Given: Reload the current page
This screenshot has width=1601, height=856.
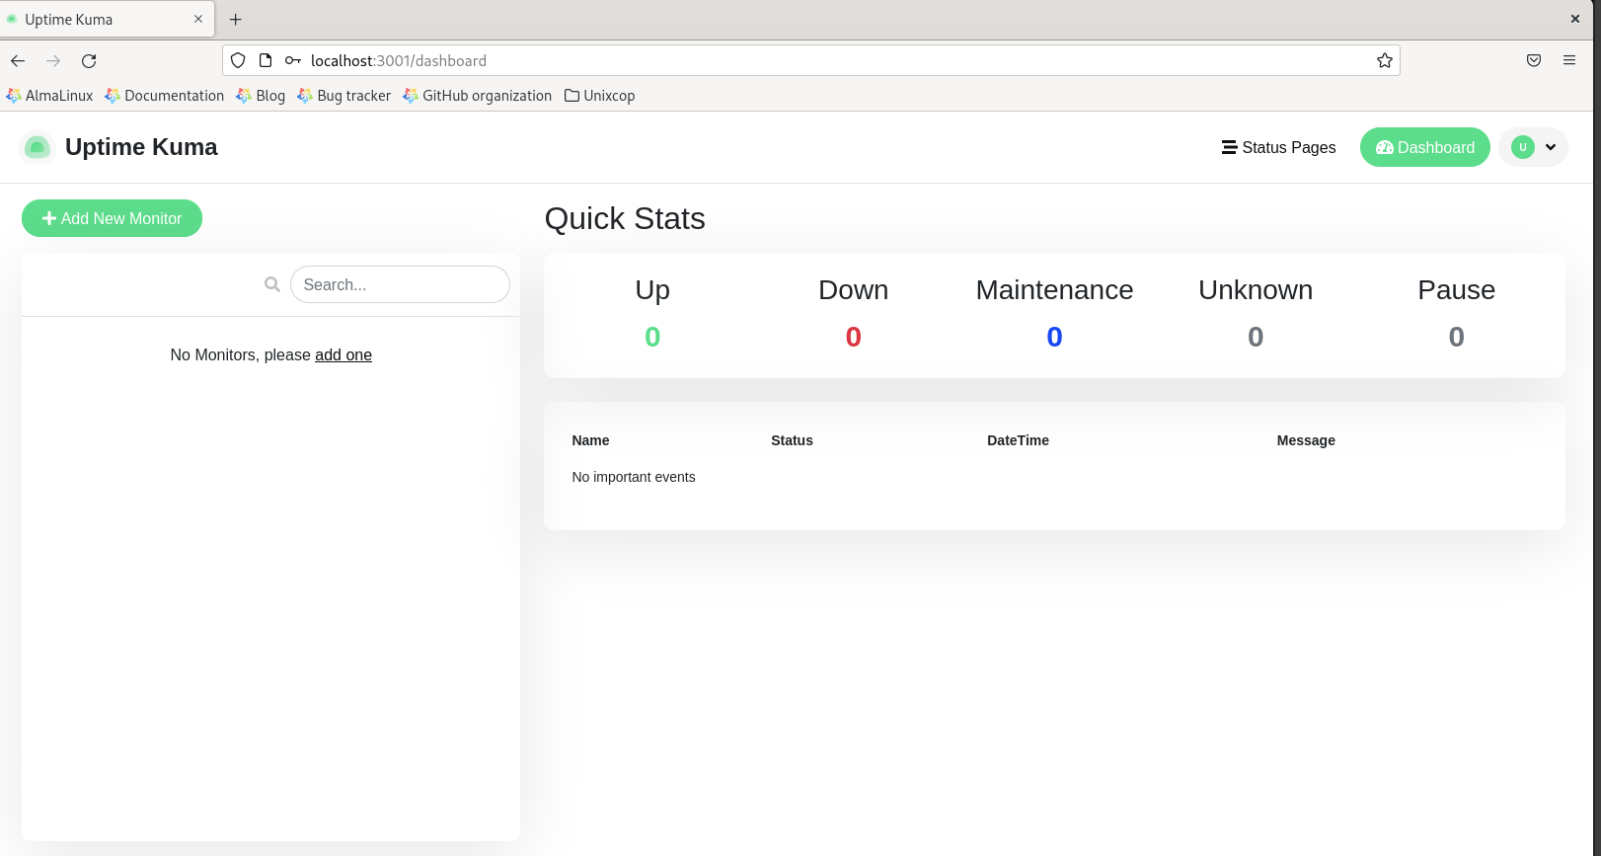Looking at the screenshot, I should coord(89,60).
